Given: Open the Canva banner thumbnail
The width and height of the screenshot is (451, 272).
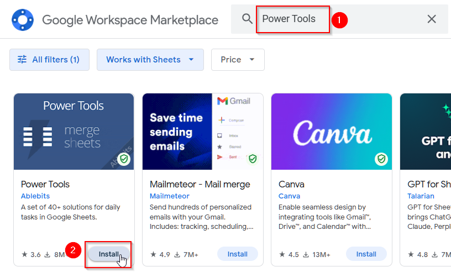Looking at the screenshot, I should click(332, 132).
